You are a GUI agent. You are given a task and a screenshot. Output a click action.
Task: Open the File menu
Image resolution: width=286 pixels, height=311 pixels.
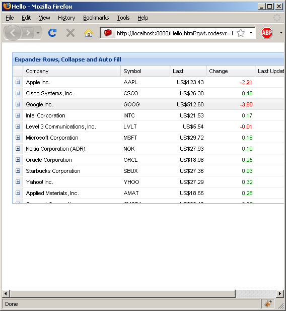pyautogui.click(x=10, y=18)
